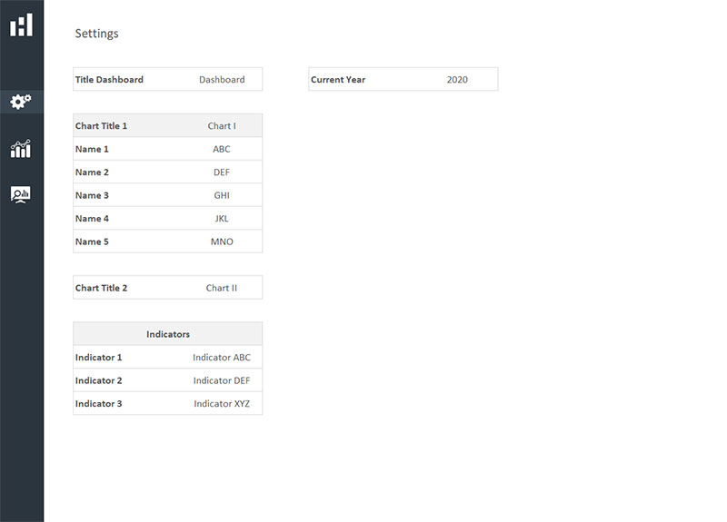
Task: Edit the Chart Title 1 value 'Chart I'
Action: [222, 126]
